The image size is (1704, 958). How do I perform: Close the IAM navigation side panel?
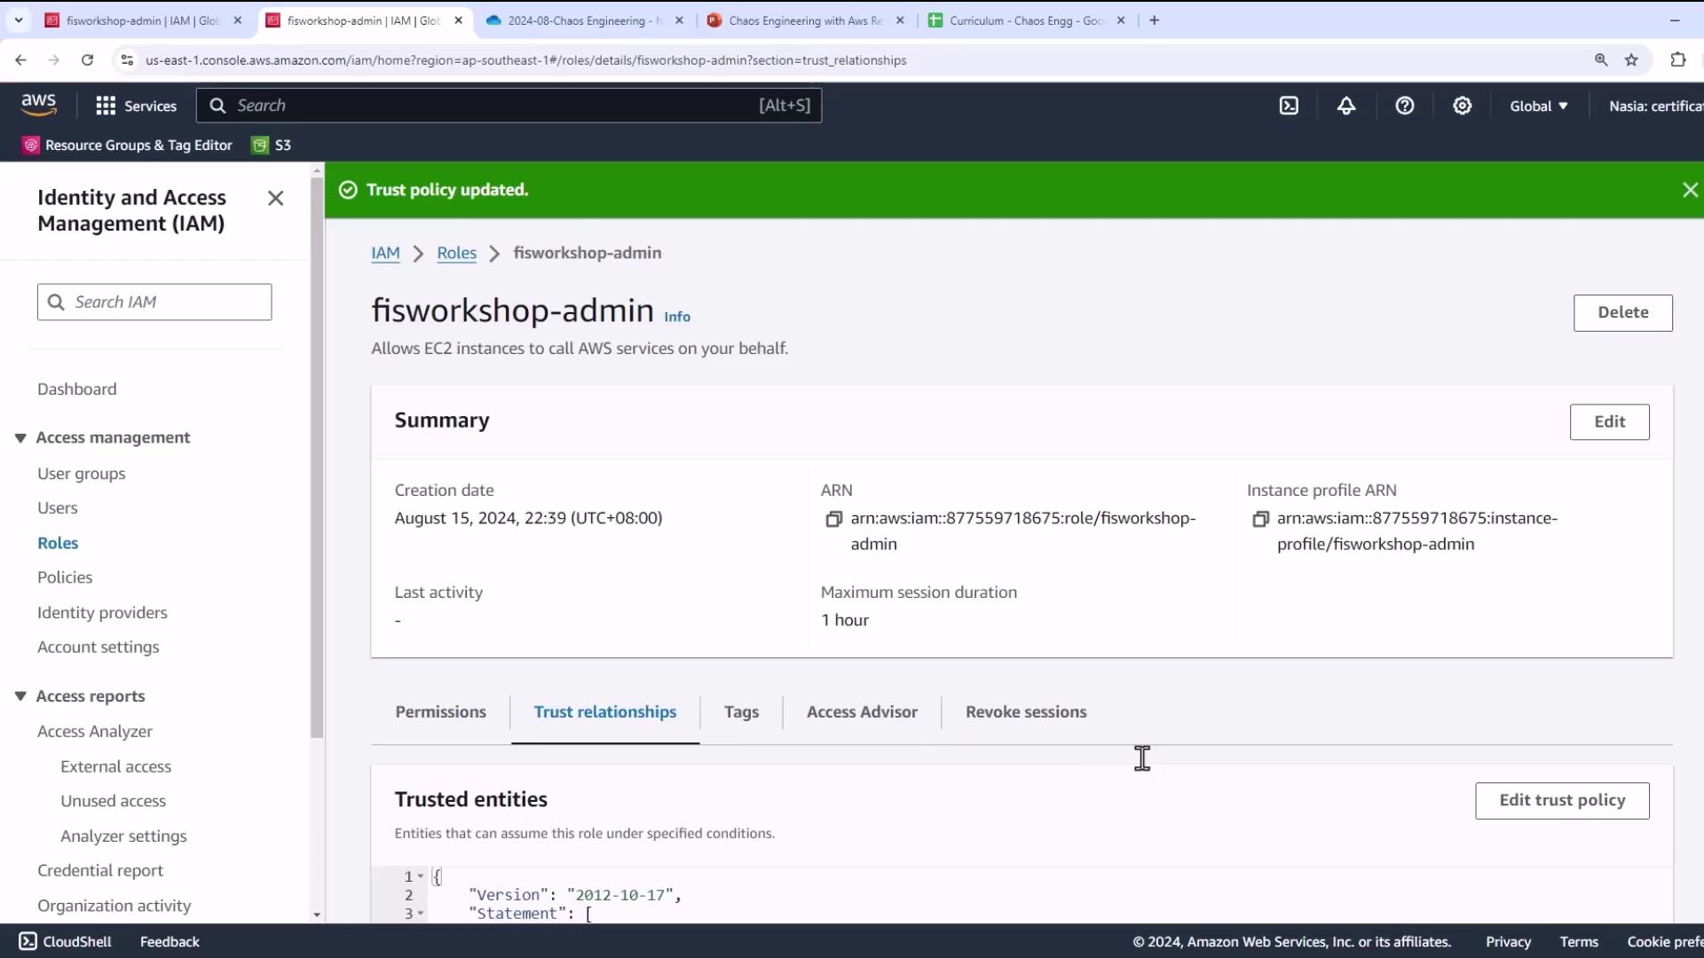275,199
